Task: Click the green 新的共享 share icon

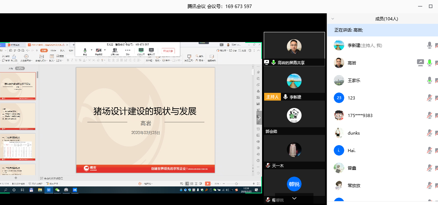Action: click(141, 50)
